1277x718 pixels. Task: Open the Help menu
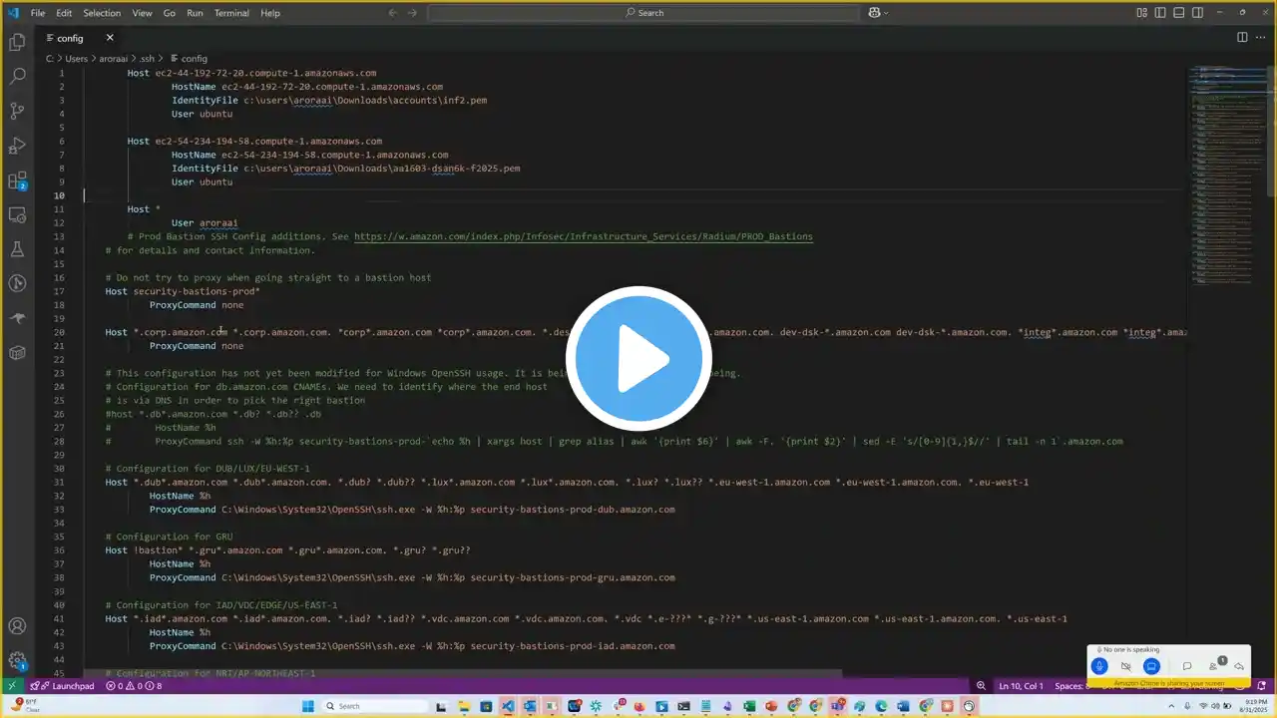point(269,13)
